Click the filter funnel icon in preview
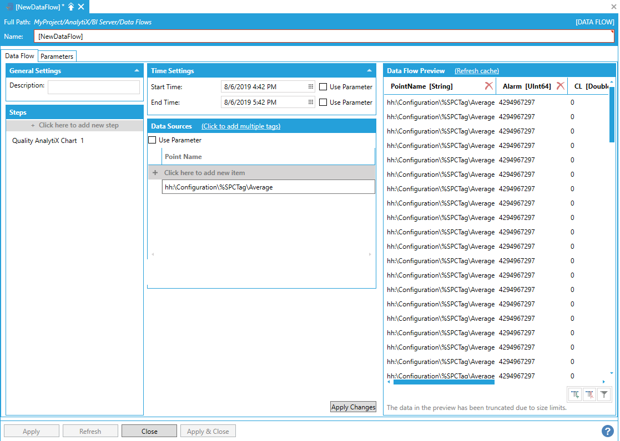 (x=604, y=394)
